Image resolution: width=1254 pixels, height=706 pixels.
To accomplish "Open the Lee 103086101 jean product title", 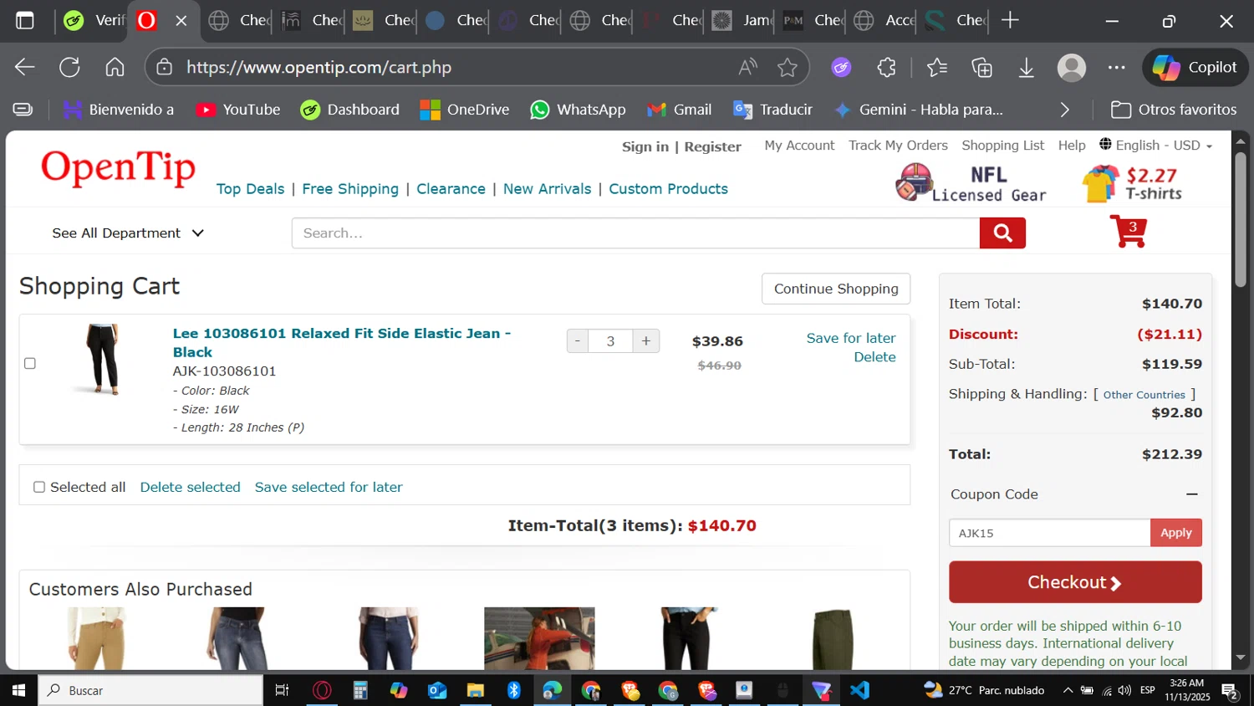I will point(341,343).
